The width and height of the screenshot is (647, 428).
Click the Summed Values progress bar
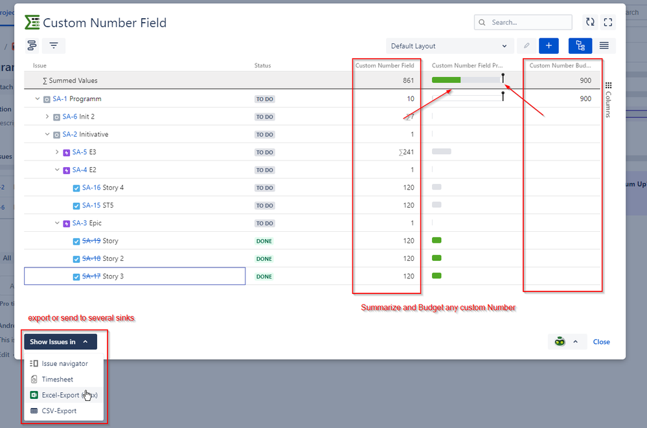pyautogui.click(x=468, y=80)
